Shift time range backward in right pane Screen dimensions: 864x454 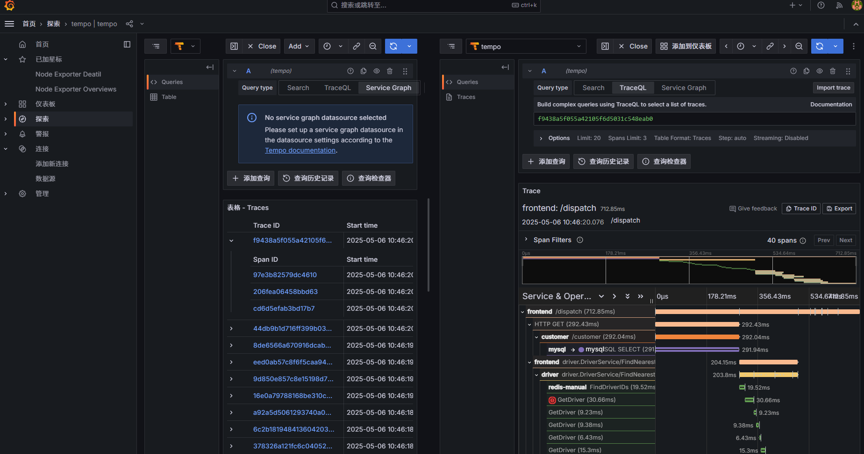pyautogui.click(x=726, y=46)
